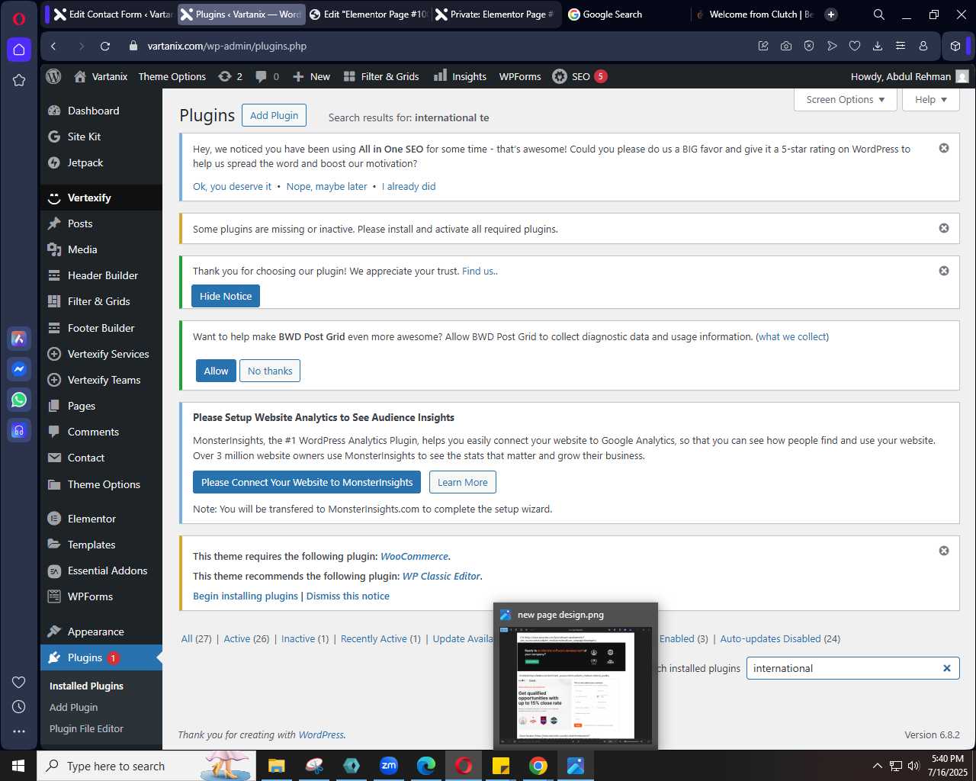Open Opera tab search magnifier

pyautogui.click(x=879, y=14)
